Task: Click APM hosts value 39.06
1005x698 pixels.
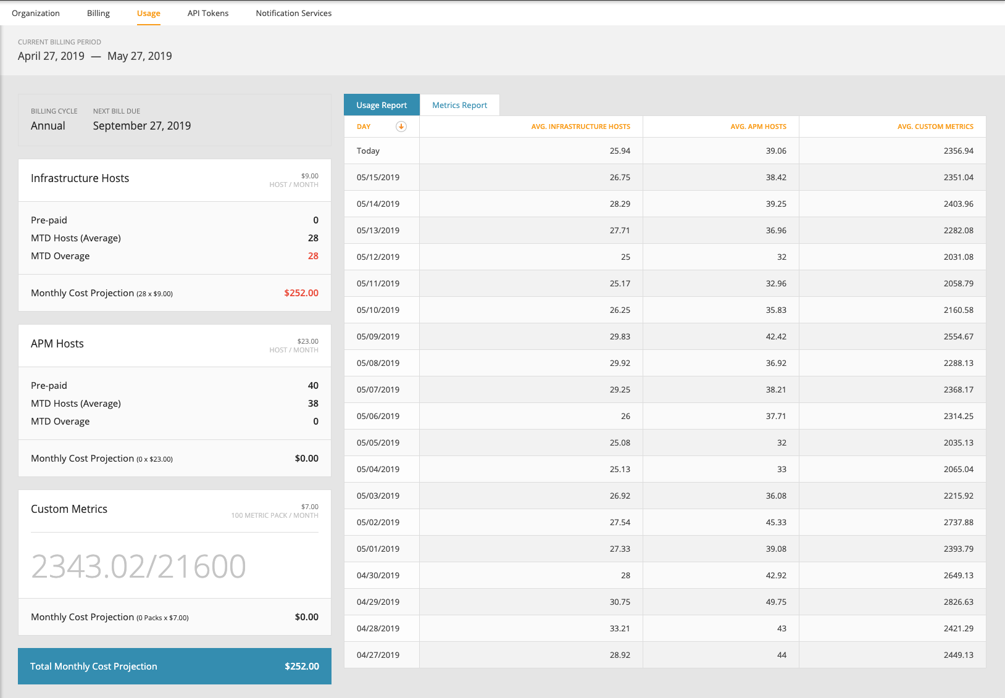Action: (776, 151)
